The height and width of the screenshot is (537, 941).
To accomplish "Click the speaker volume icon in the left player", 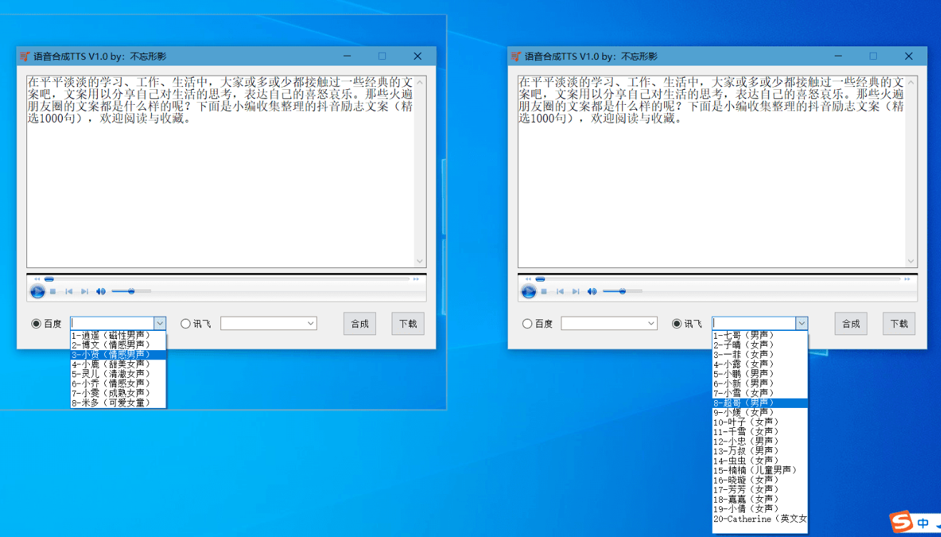I will [100, 291].
